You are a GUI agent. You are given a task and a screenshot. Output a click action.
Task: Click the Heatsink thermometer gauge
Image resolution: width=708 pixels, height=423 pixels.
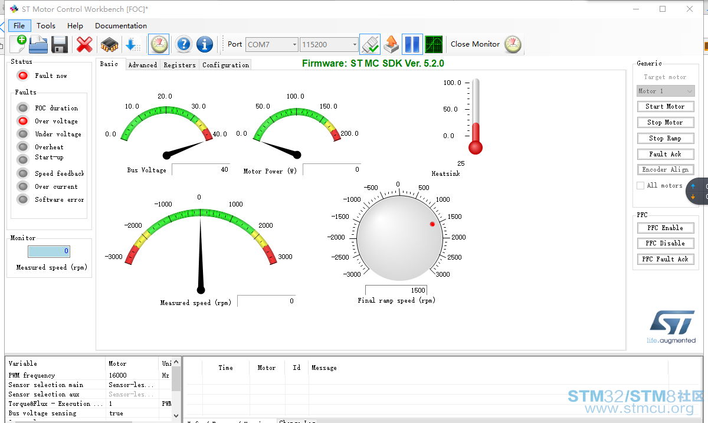point(476,117)
